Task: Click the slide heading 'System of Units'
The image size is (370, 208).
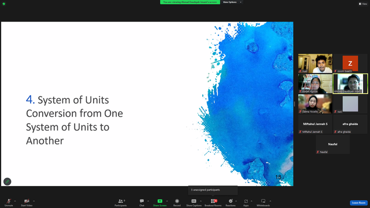Action: [x=73, y=100]
